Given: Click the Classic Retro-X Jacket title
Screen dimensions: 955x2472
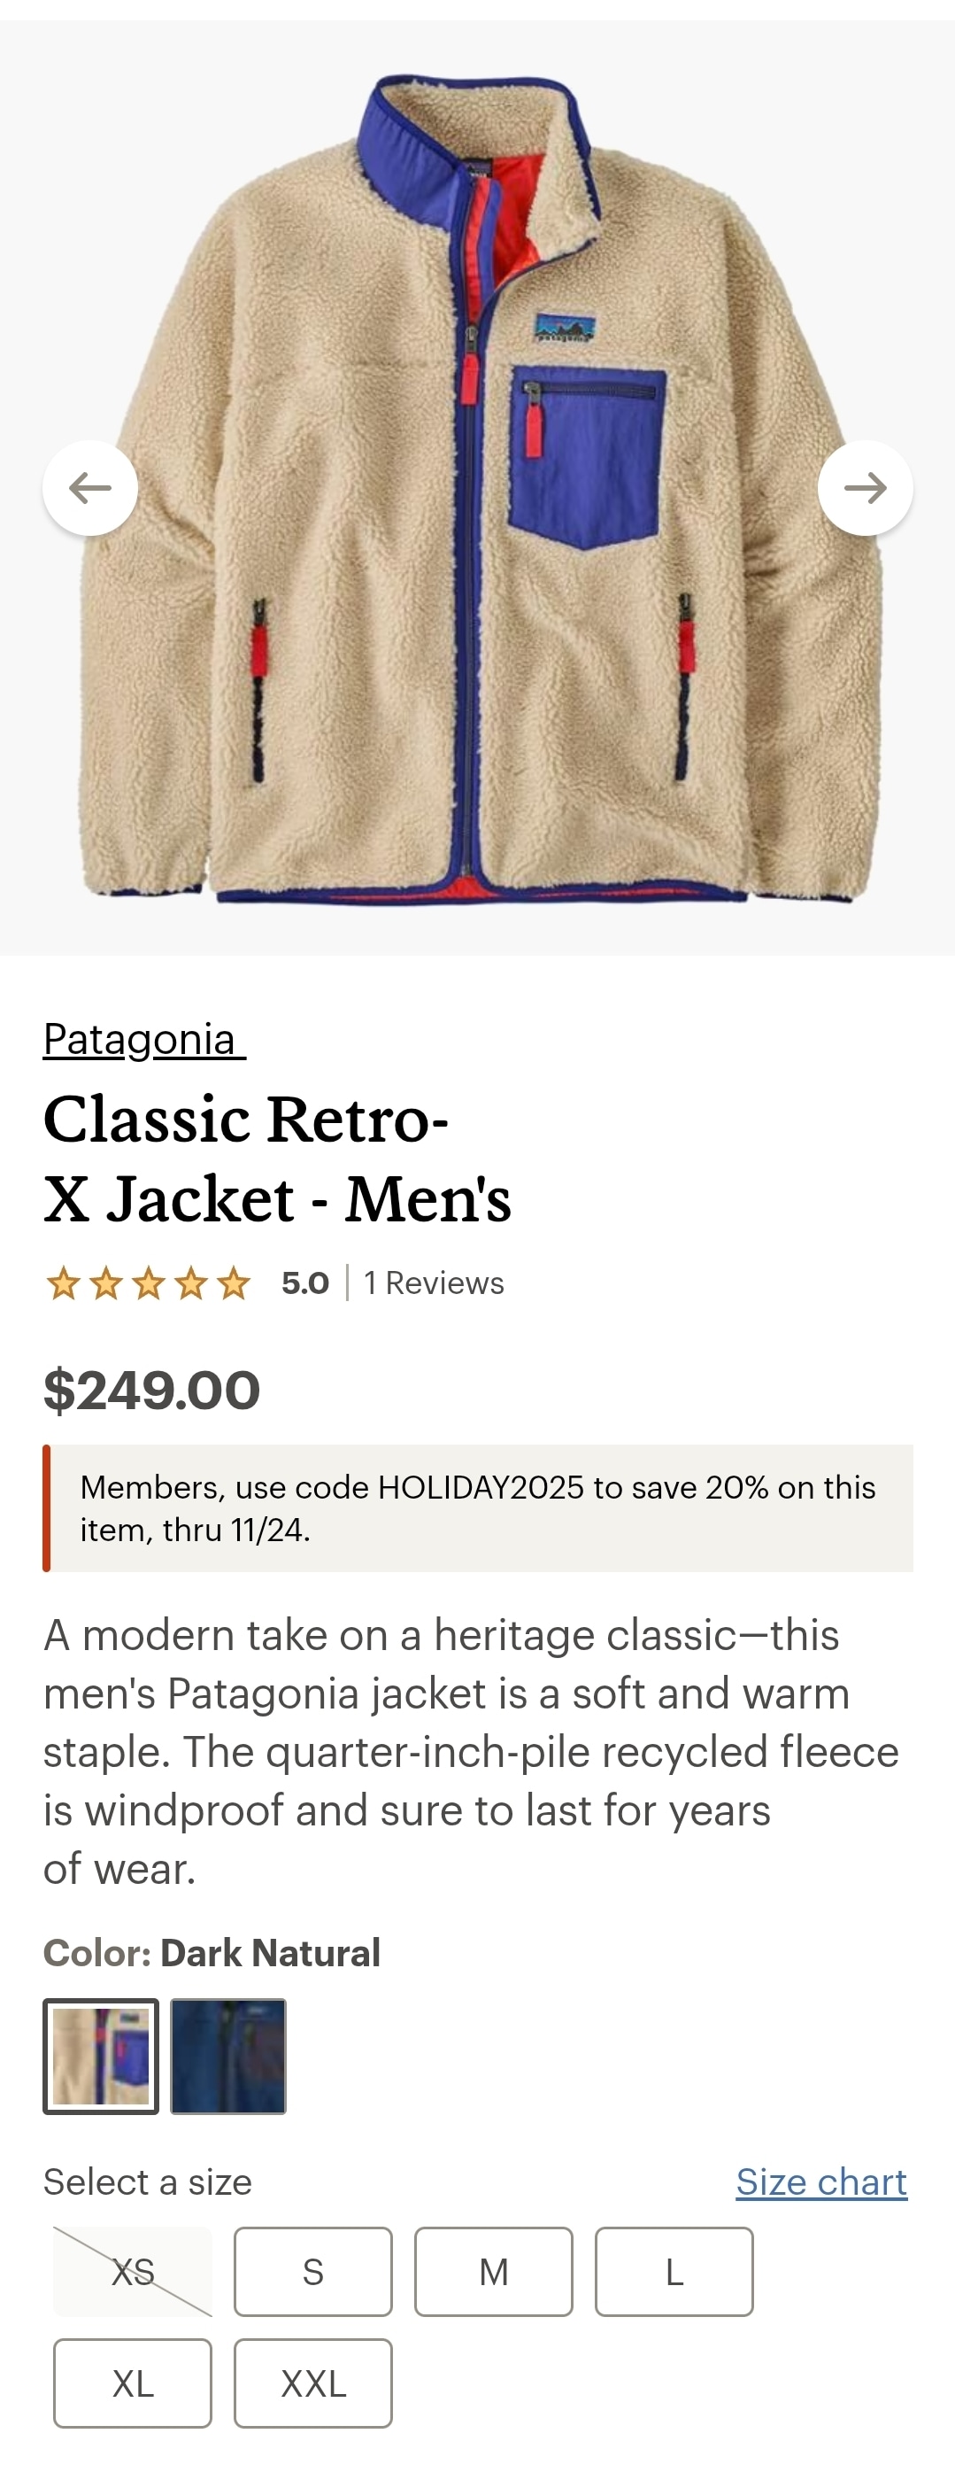Looking at the screenshot, I should click(x=277, y=1159).
